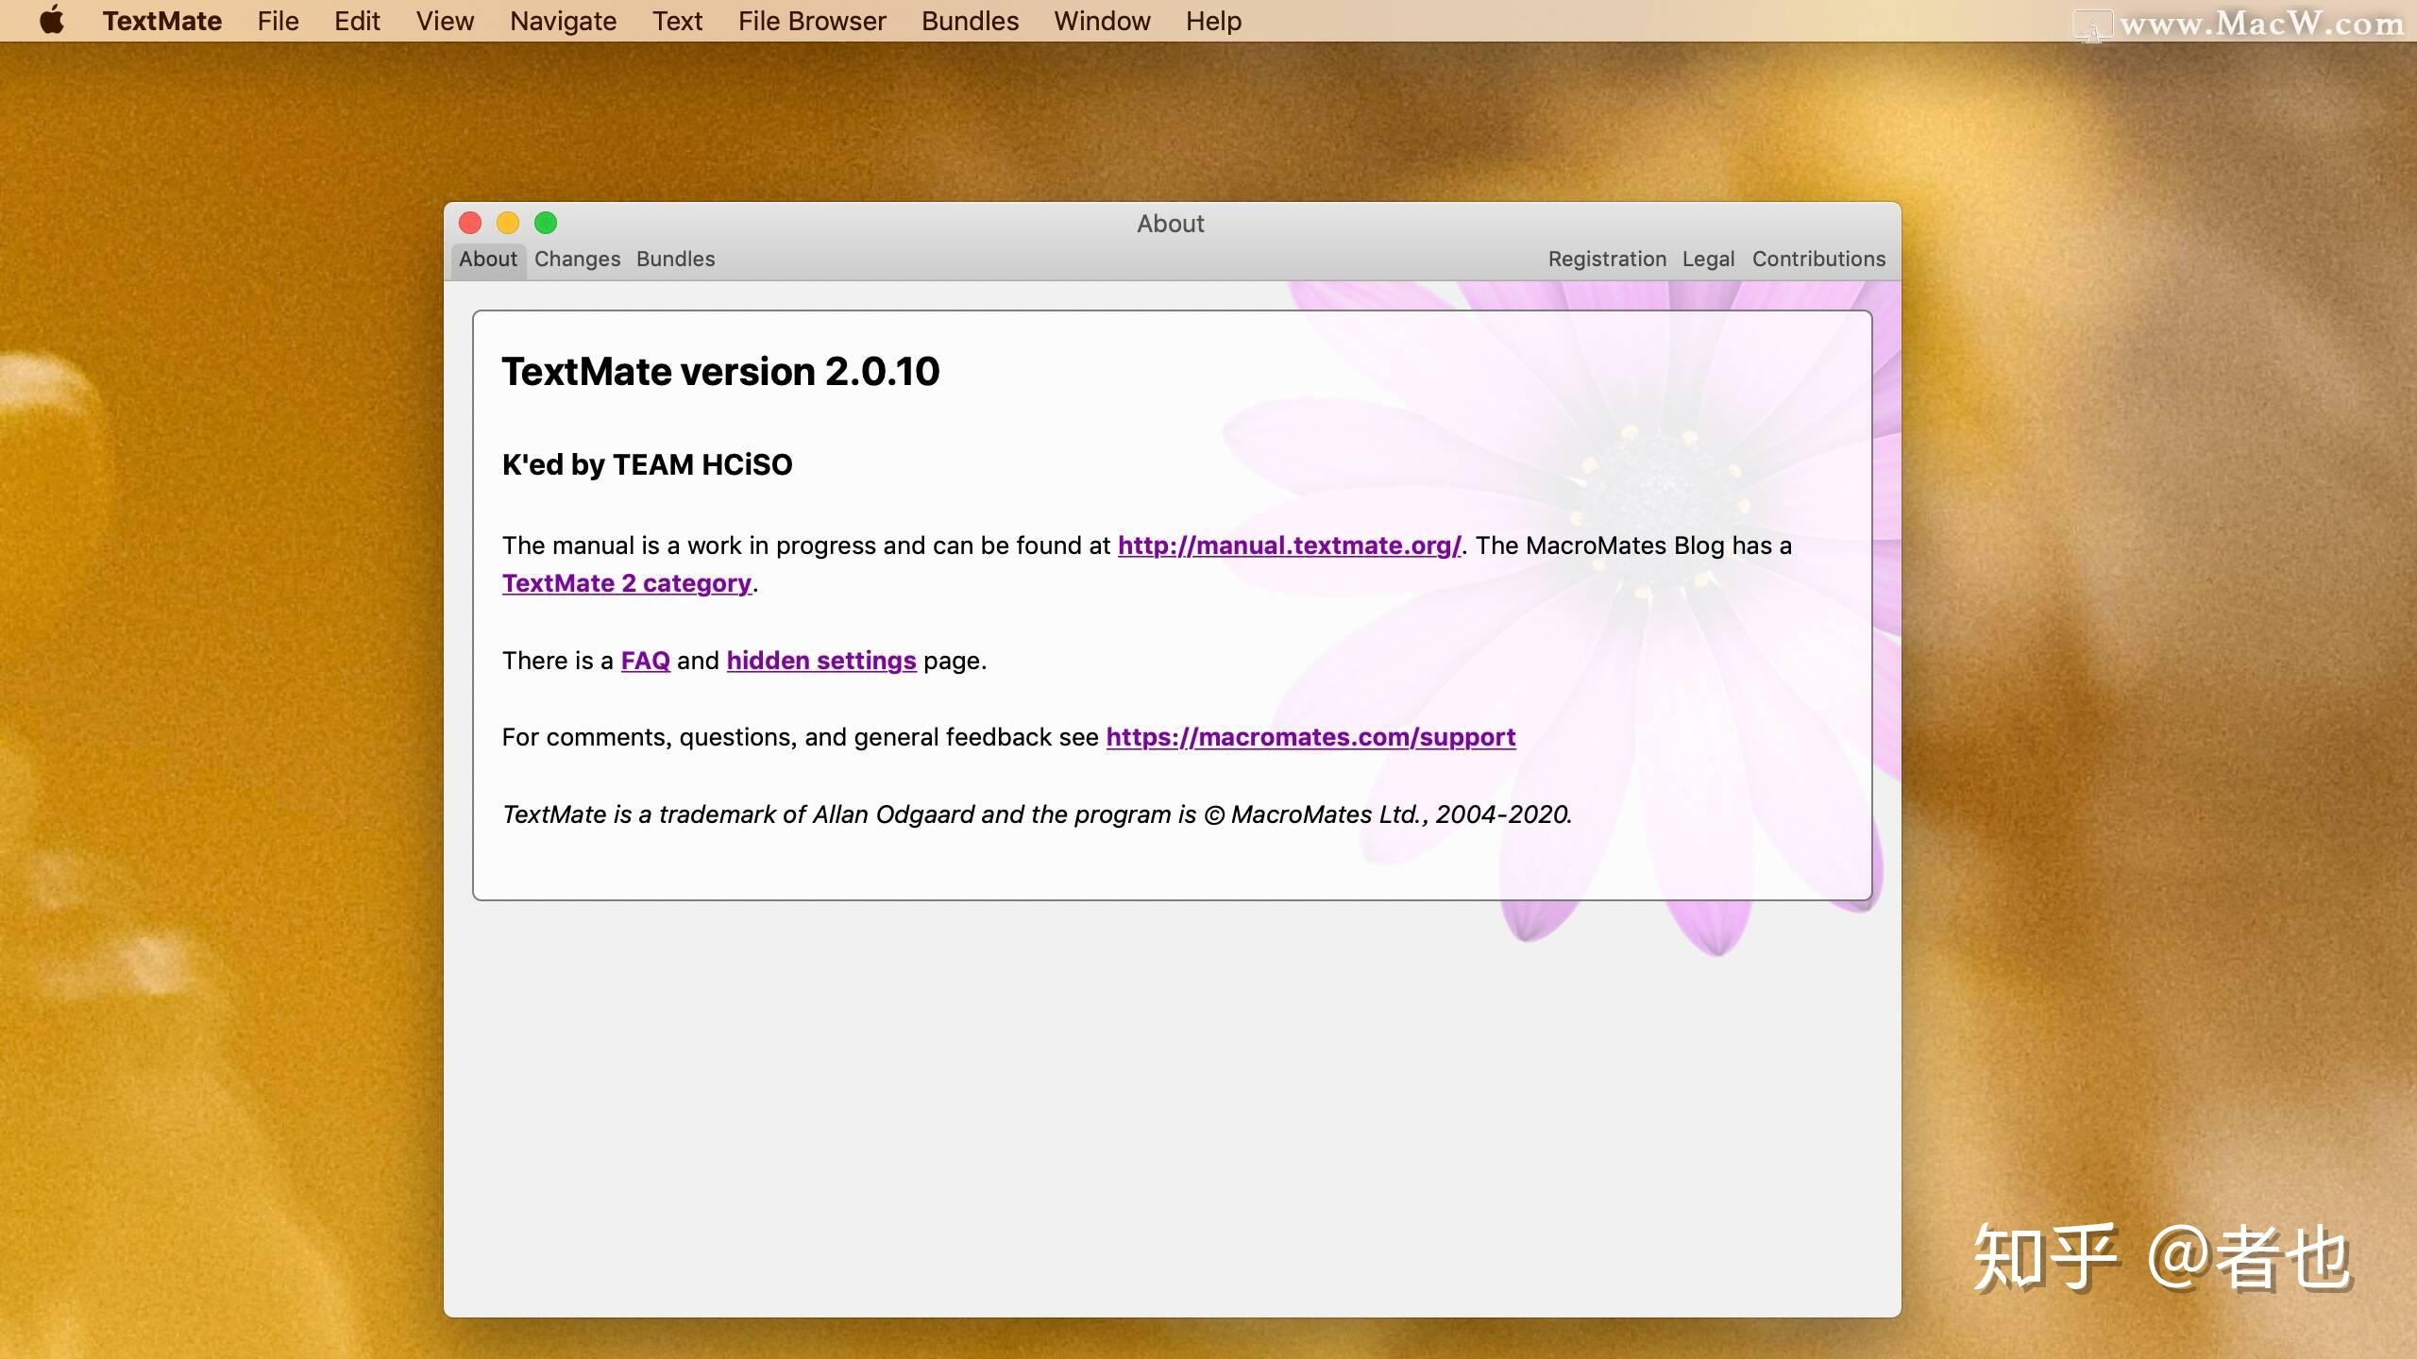Select the About tab
Image resolution: width=2417 pixels, height=1359 pixels.
(x=487, y=259)
